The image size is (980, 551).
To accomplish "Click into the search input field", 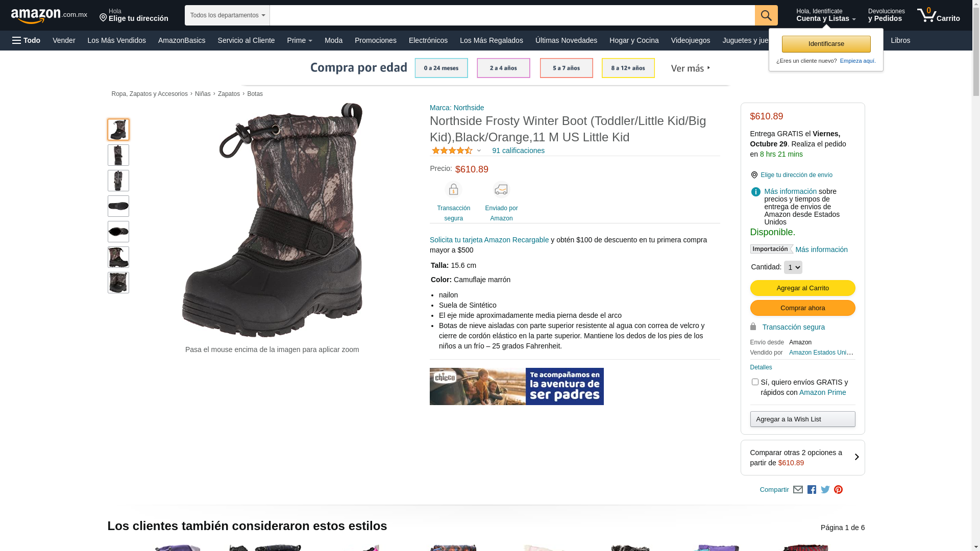I will (x=511, y=15).
